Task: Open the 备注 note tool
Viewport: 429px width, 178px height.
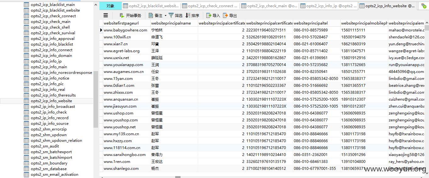Action: pyautogui.click(x=156, y=15)
